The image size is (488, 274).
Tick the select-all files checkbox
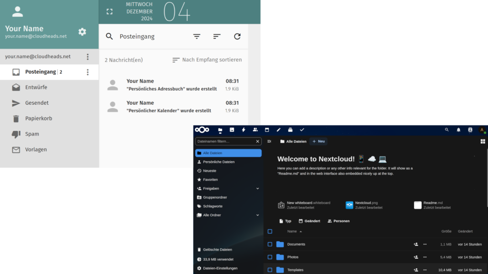pos(270,232)
